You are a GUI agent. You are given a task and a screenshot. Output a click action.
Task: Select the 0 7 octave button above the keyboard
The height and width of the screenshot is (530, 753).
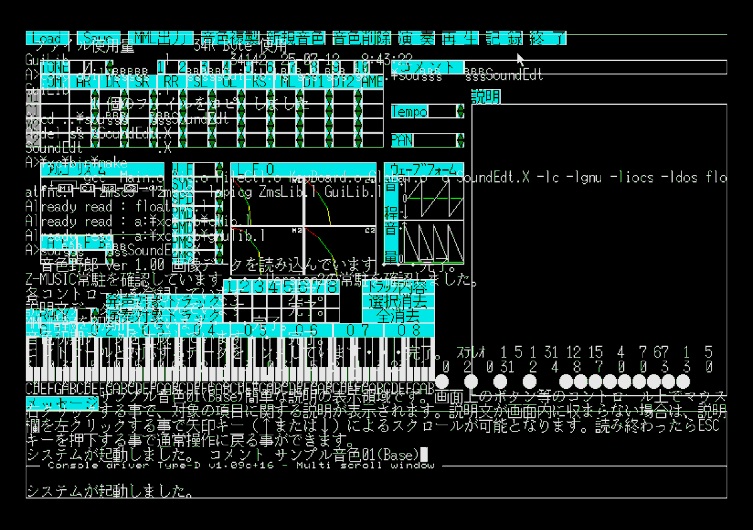pos(358,331)
